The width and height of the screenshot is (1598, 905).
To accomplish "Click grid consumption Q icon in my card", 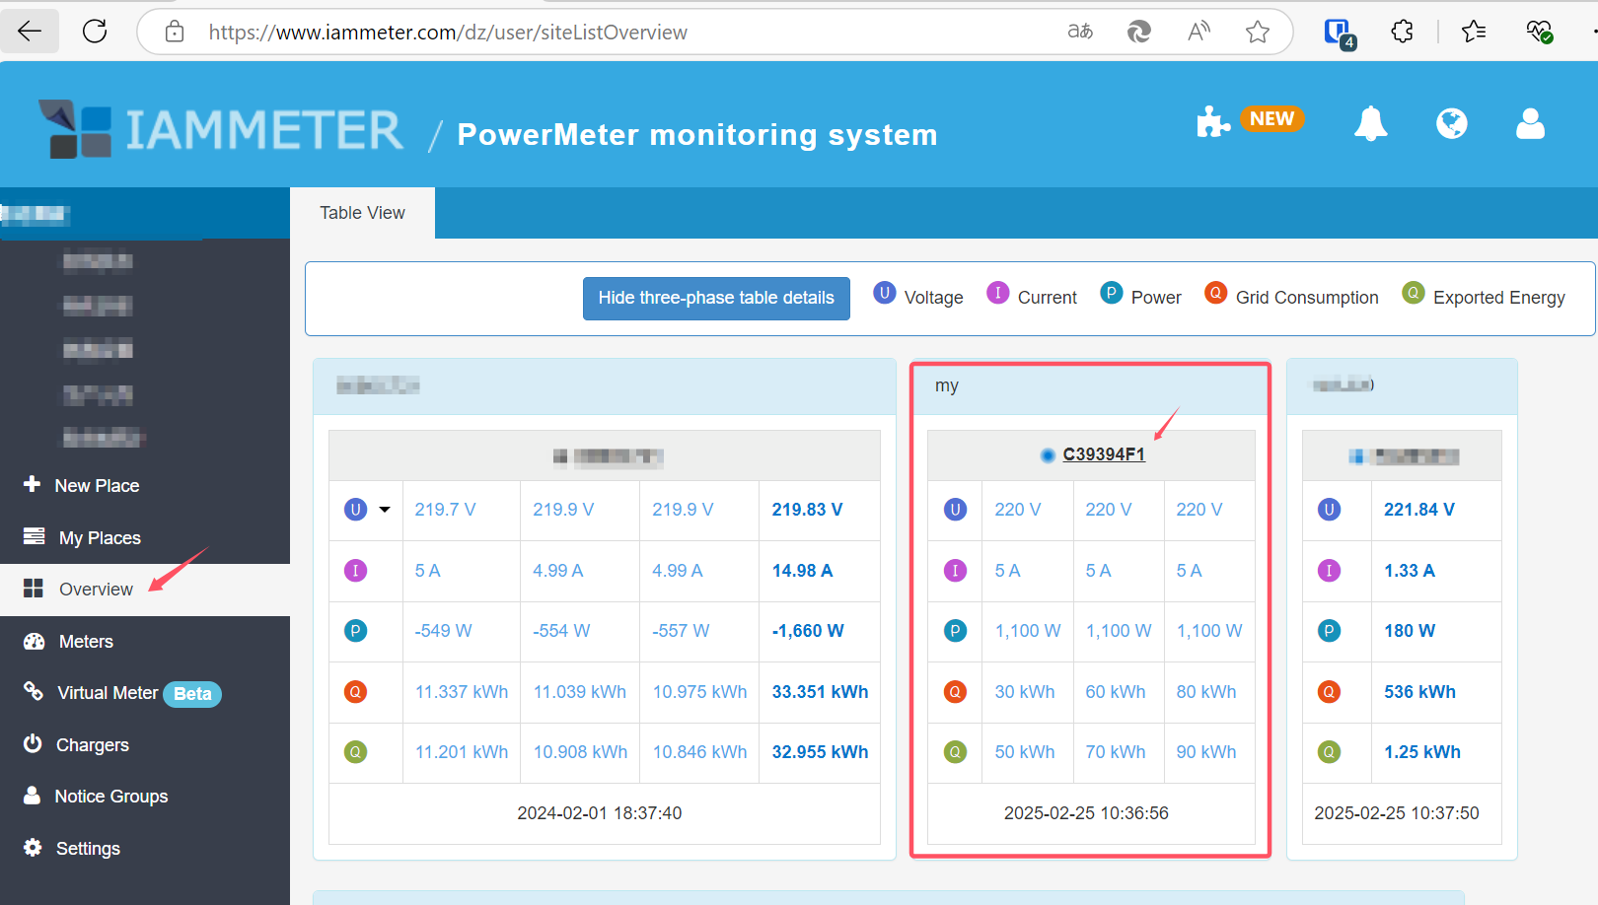I will [955, 692].
